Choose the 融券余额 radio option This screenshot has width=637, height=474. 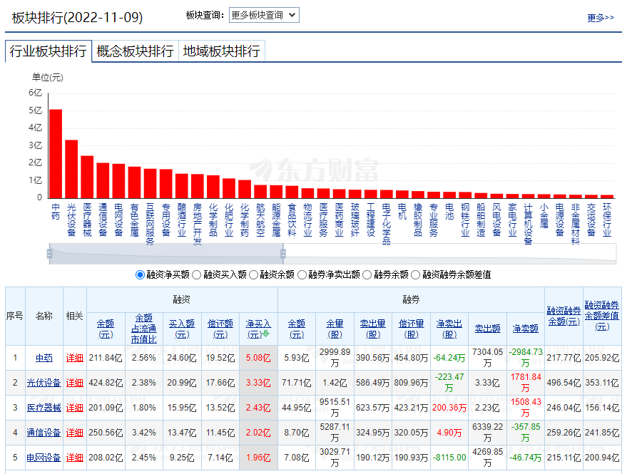pyautogui.click(x=367, y=274)
